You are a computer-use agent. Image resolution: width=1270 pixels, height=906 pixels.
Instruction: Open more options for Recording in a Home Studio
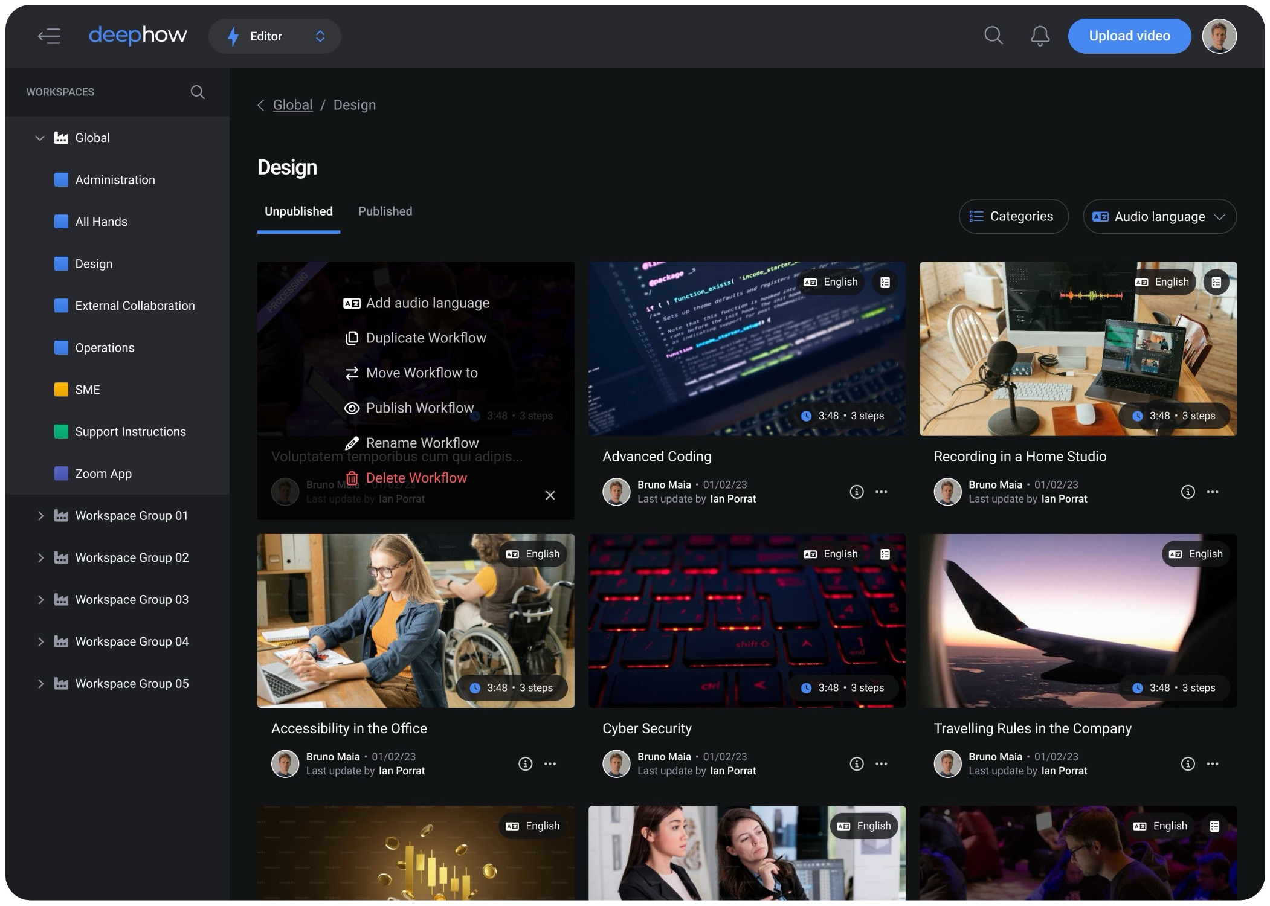(1213, 492)
